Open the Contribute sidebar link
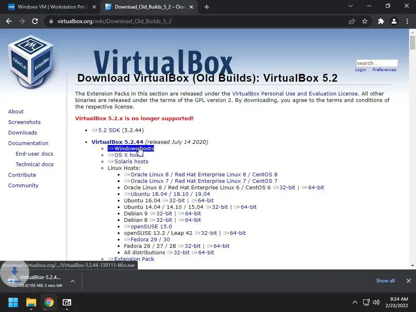The width and height of the screenshot is (416, 312). [22, 175]
